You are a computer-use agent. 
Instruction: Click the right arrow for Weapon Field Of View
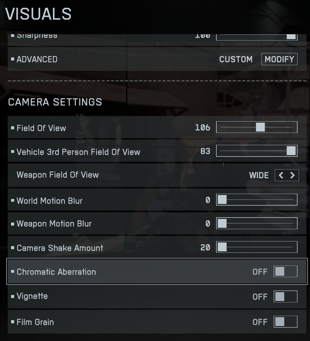(293, 175)
